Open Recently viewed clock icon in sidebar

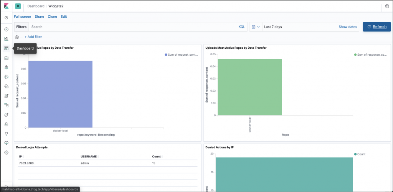pos(6,18)
